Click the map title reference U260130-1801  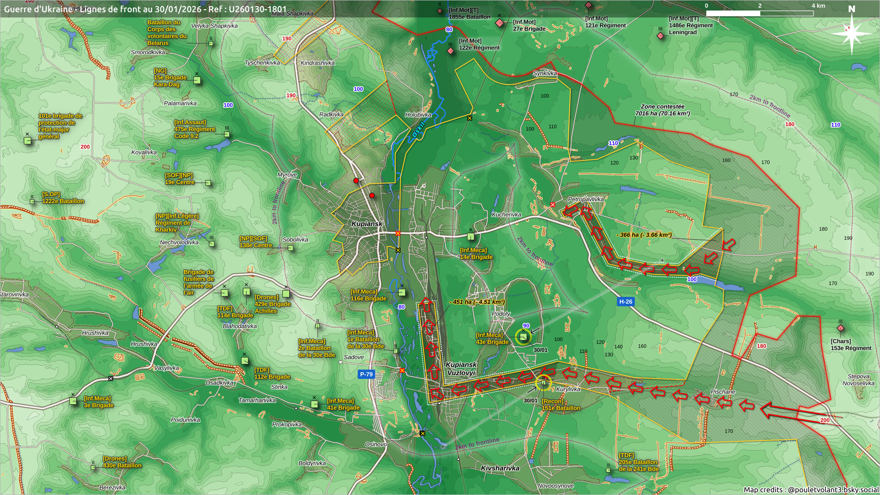pos(145,9)
